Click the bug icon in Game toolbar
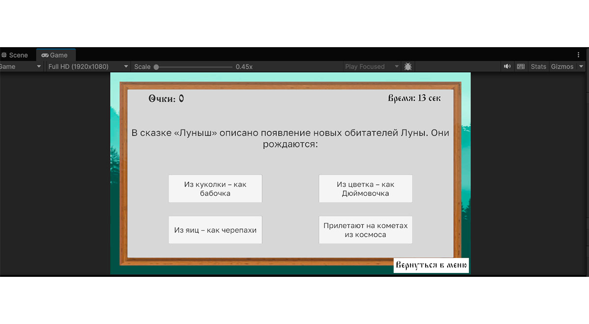 [x=408, y=67]
